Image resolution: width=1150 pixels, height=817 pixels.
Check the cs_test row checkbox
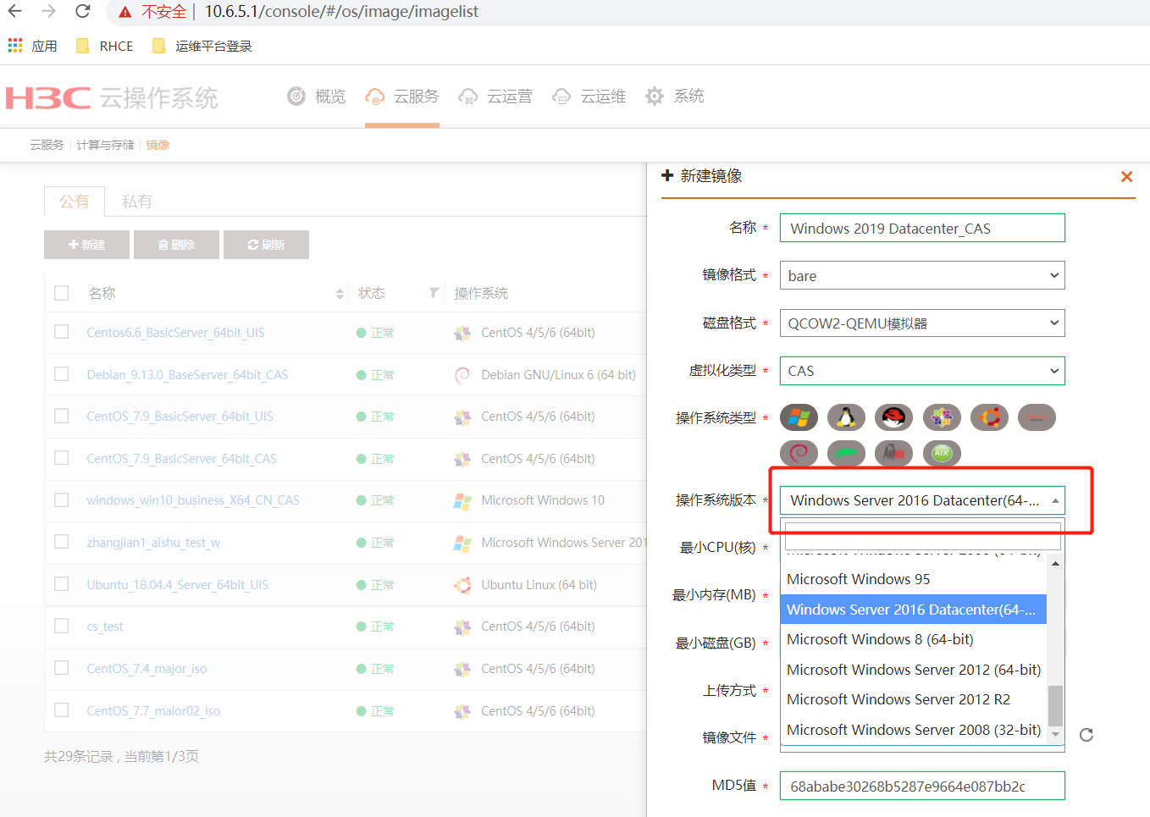point(62,626)
